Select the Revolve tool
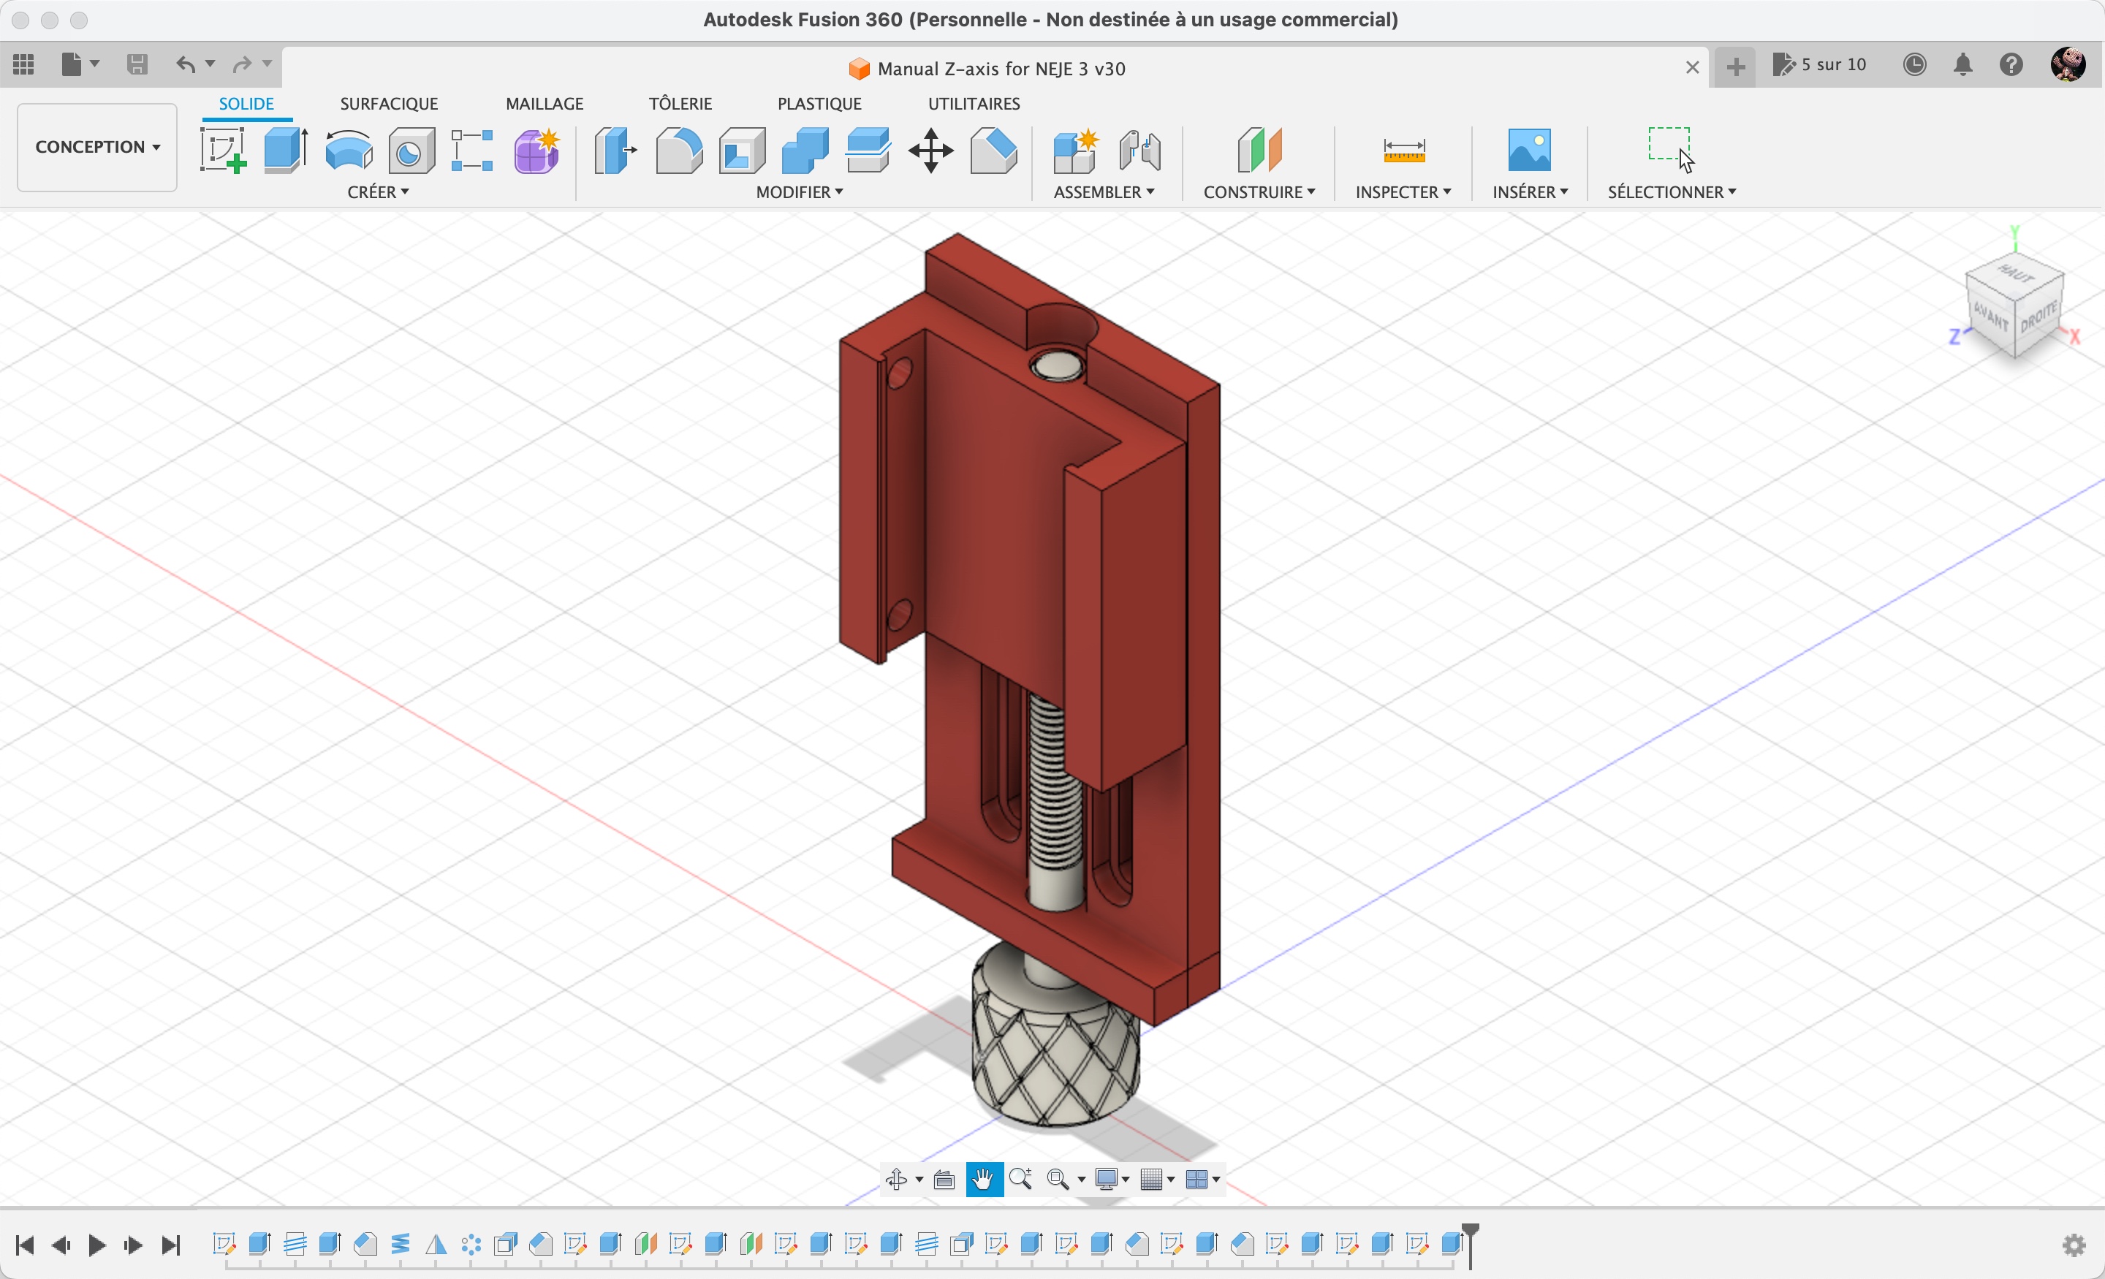 click(x=349, y=150)
